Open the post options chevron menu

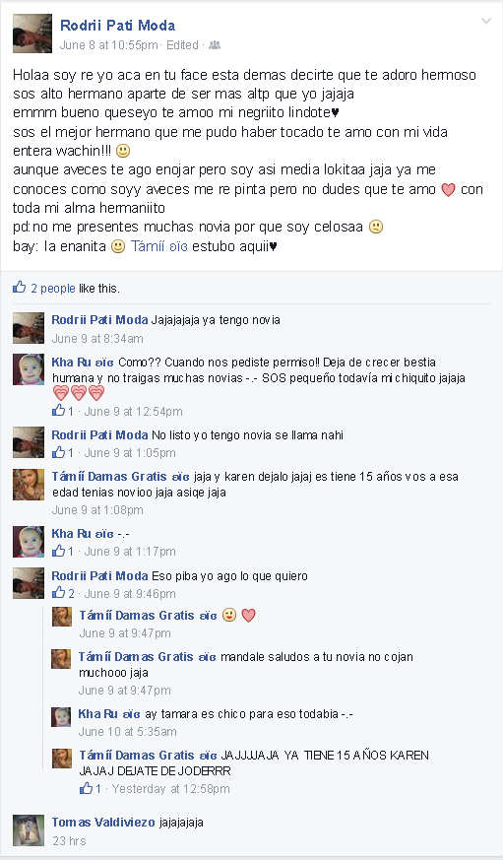click(x=485, y=22)
